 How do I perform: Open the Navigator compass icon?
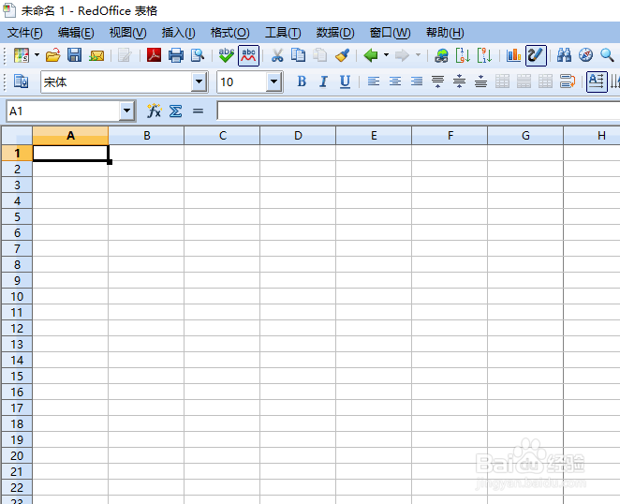tap(585, 55)
